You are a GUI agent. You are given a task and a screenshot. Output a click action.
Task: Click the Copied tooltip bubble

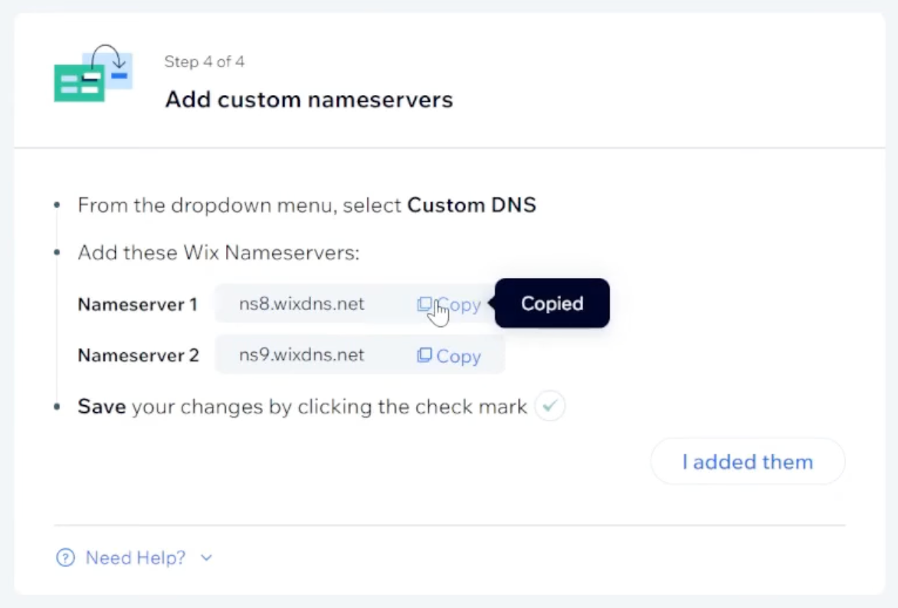552,303
